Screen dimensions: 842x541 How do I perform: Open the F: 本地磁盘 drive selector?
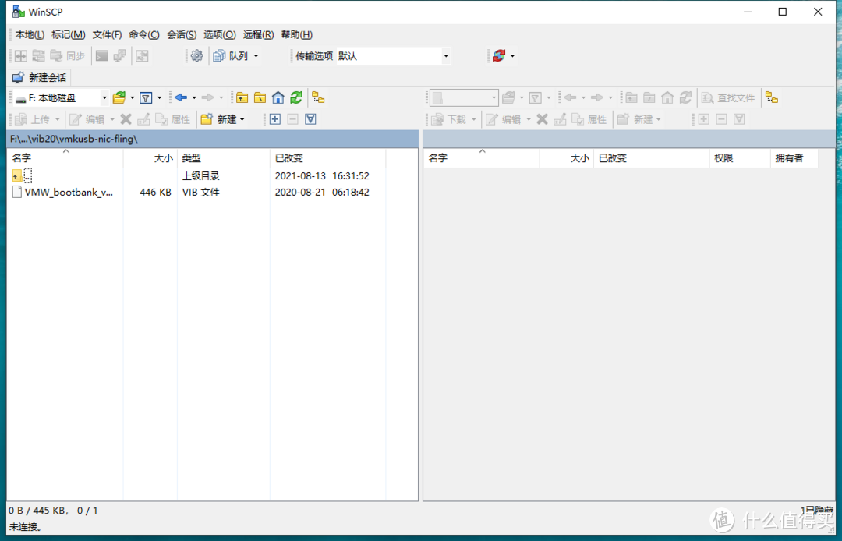[61, 97]
